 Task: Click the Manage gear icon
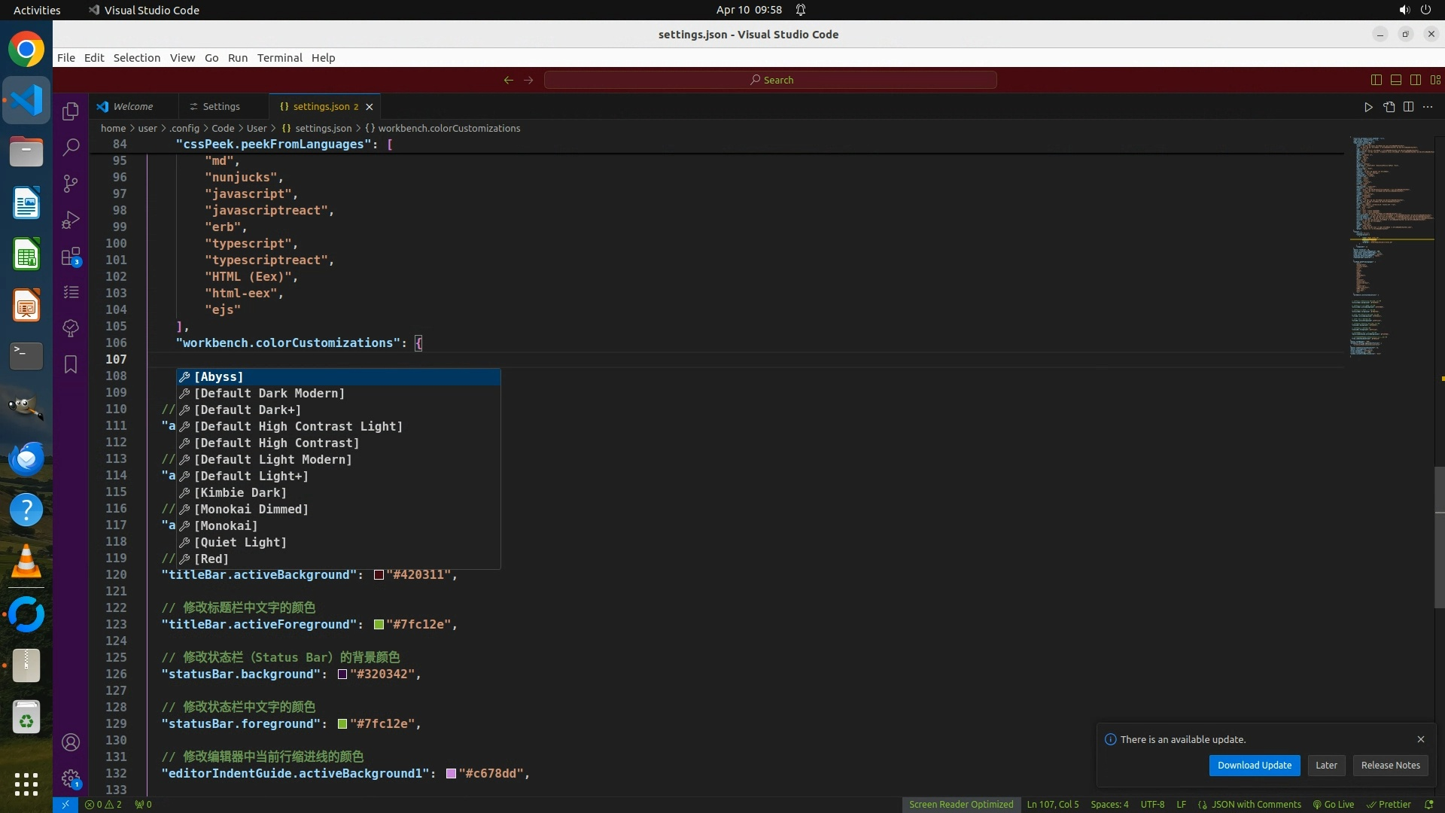point(71,778)
